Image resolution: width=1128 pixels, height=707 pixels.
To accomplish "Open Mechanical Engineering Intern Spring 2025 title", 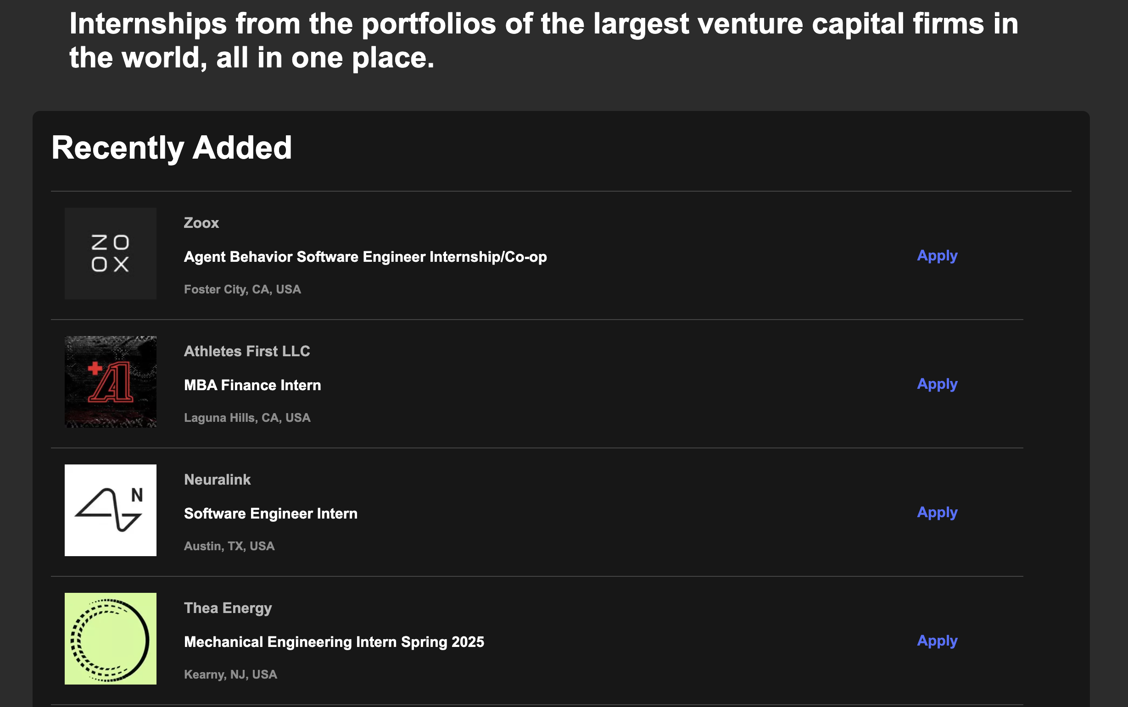I will pos(334,642).
